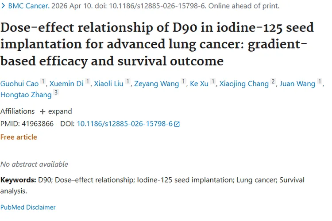The image size is (332, 221).
Task: Select author Xuemin Di
Action: pos(66,84)
